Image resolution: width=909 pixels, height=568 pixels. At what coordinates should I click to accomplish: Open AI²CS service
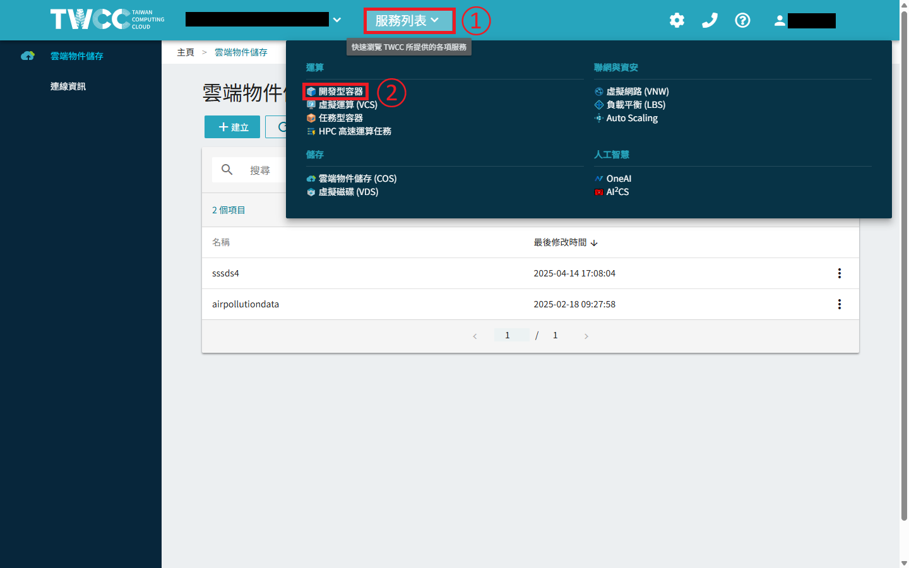click(x=617, y=192)
